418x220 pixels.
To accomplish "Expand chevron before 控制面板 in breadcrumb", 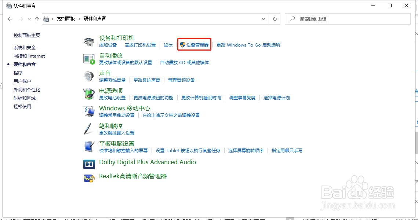I will point(53,19).
